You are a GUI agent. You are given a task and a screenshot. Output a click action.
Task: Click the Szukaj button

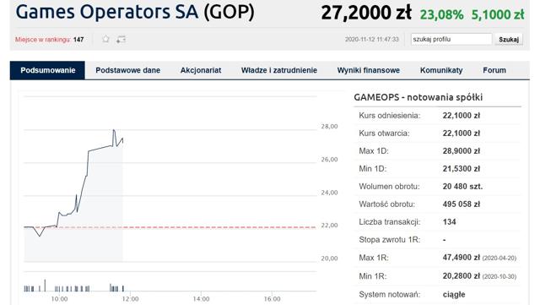(509, 40)
